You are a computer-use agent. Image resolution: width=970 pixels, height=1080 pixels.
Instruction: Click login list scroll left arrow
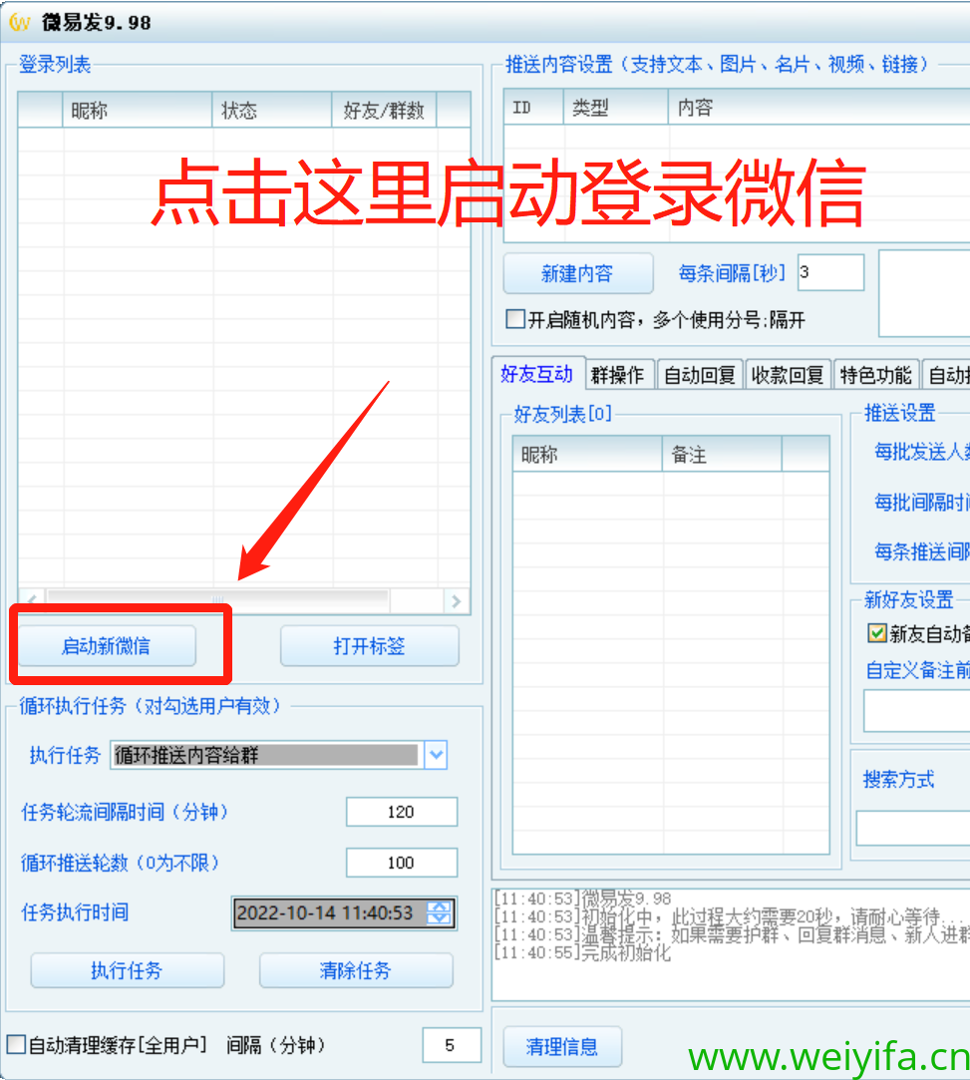(32, 601)
